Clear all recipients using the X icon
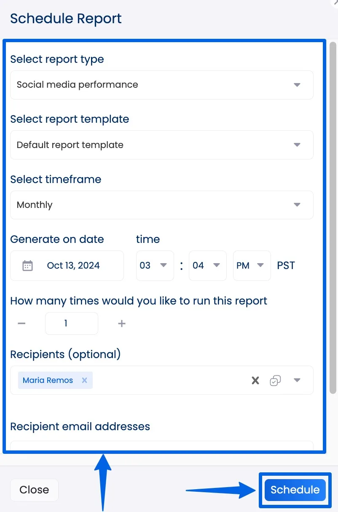338x512 pixels. (255, 380)
